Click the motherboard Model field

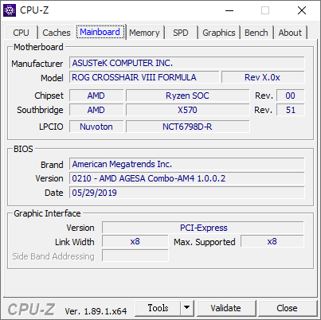coord(144,77)
